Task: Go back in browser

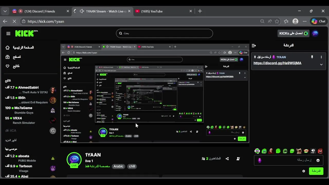Action: [x=5, y=21]
